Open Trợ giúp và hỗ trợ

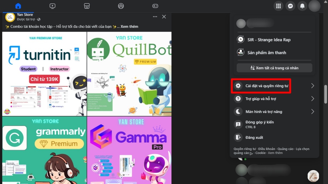tap(274, 99)
